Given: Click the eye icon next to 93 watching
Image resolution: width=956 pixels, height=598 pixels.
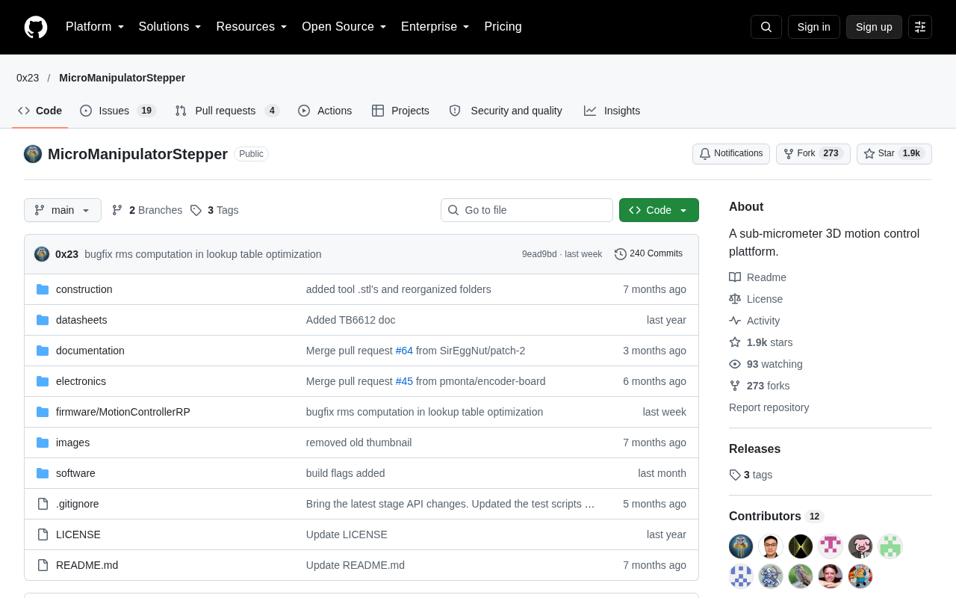Looking at the screenshot, I should (x=735, y=364).
